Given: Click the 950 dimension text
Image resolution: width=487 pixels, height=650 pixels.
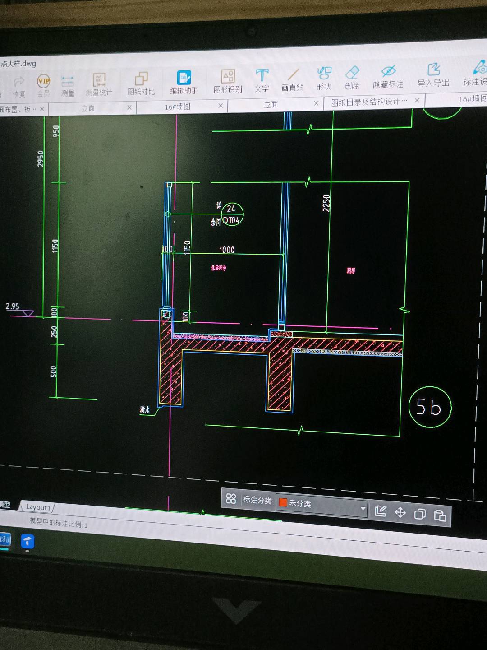Looking at the screenshot, I should [x=56, y=131].
